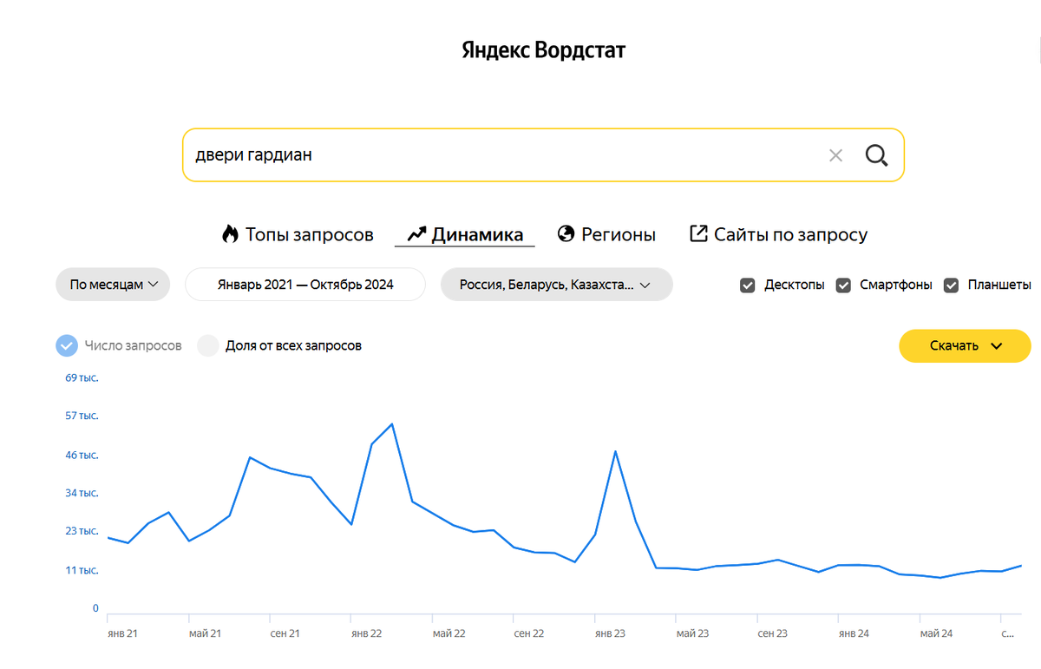Click the trend arrow icon beside Динамика
This screenshot has width=1041, height=669.
coord(416,234)
